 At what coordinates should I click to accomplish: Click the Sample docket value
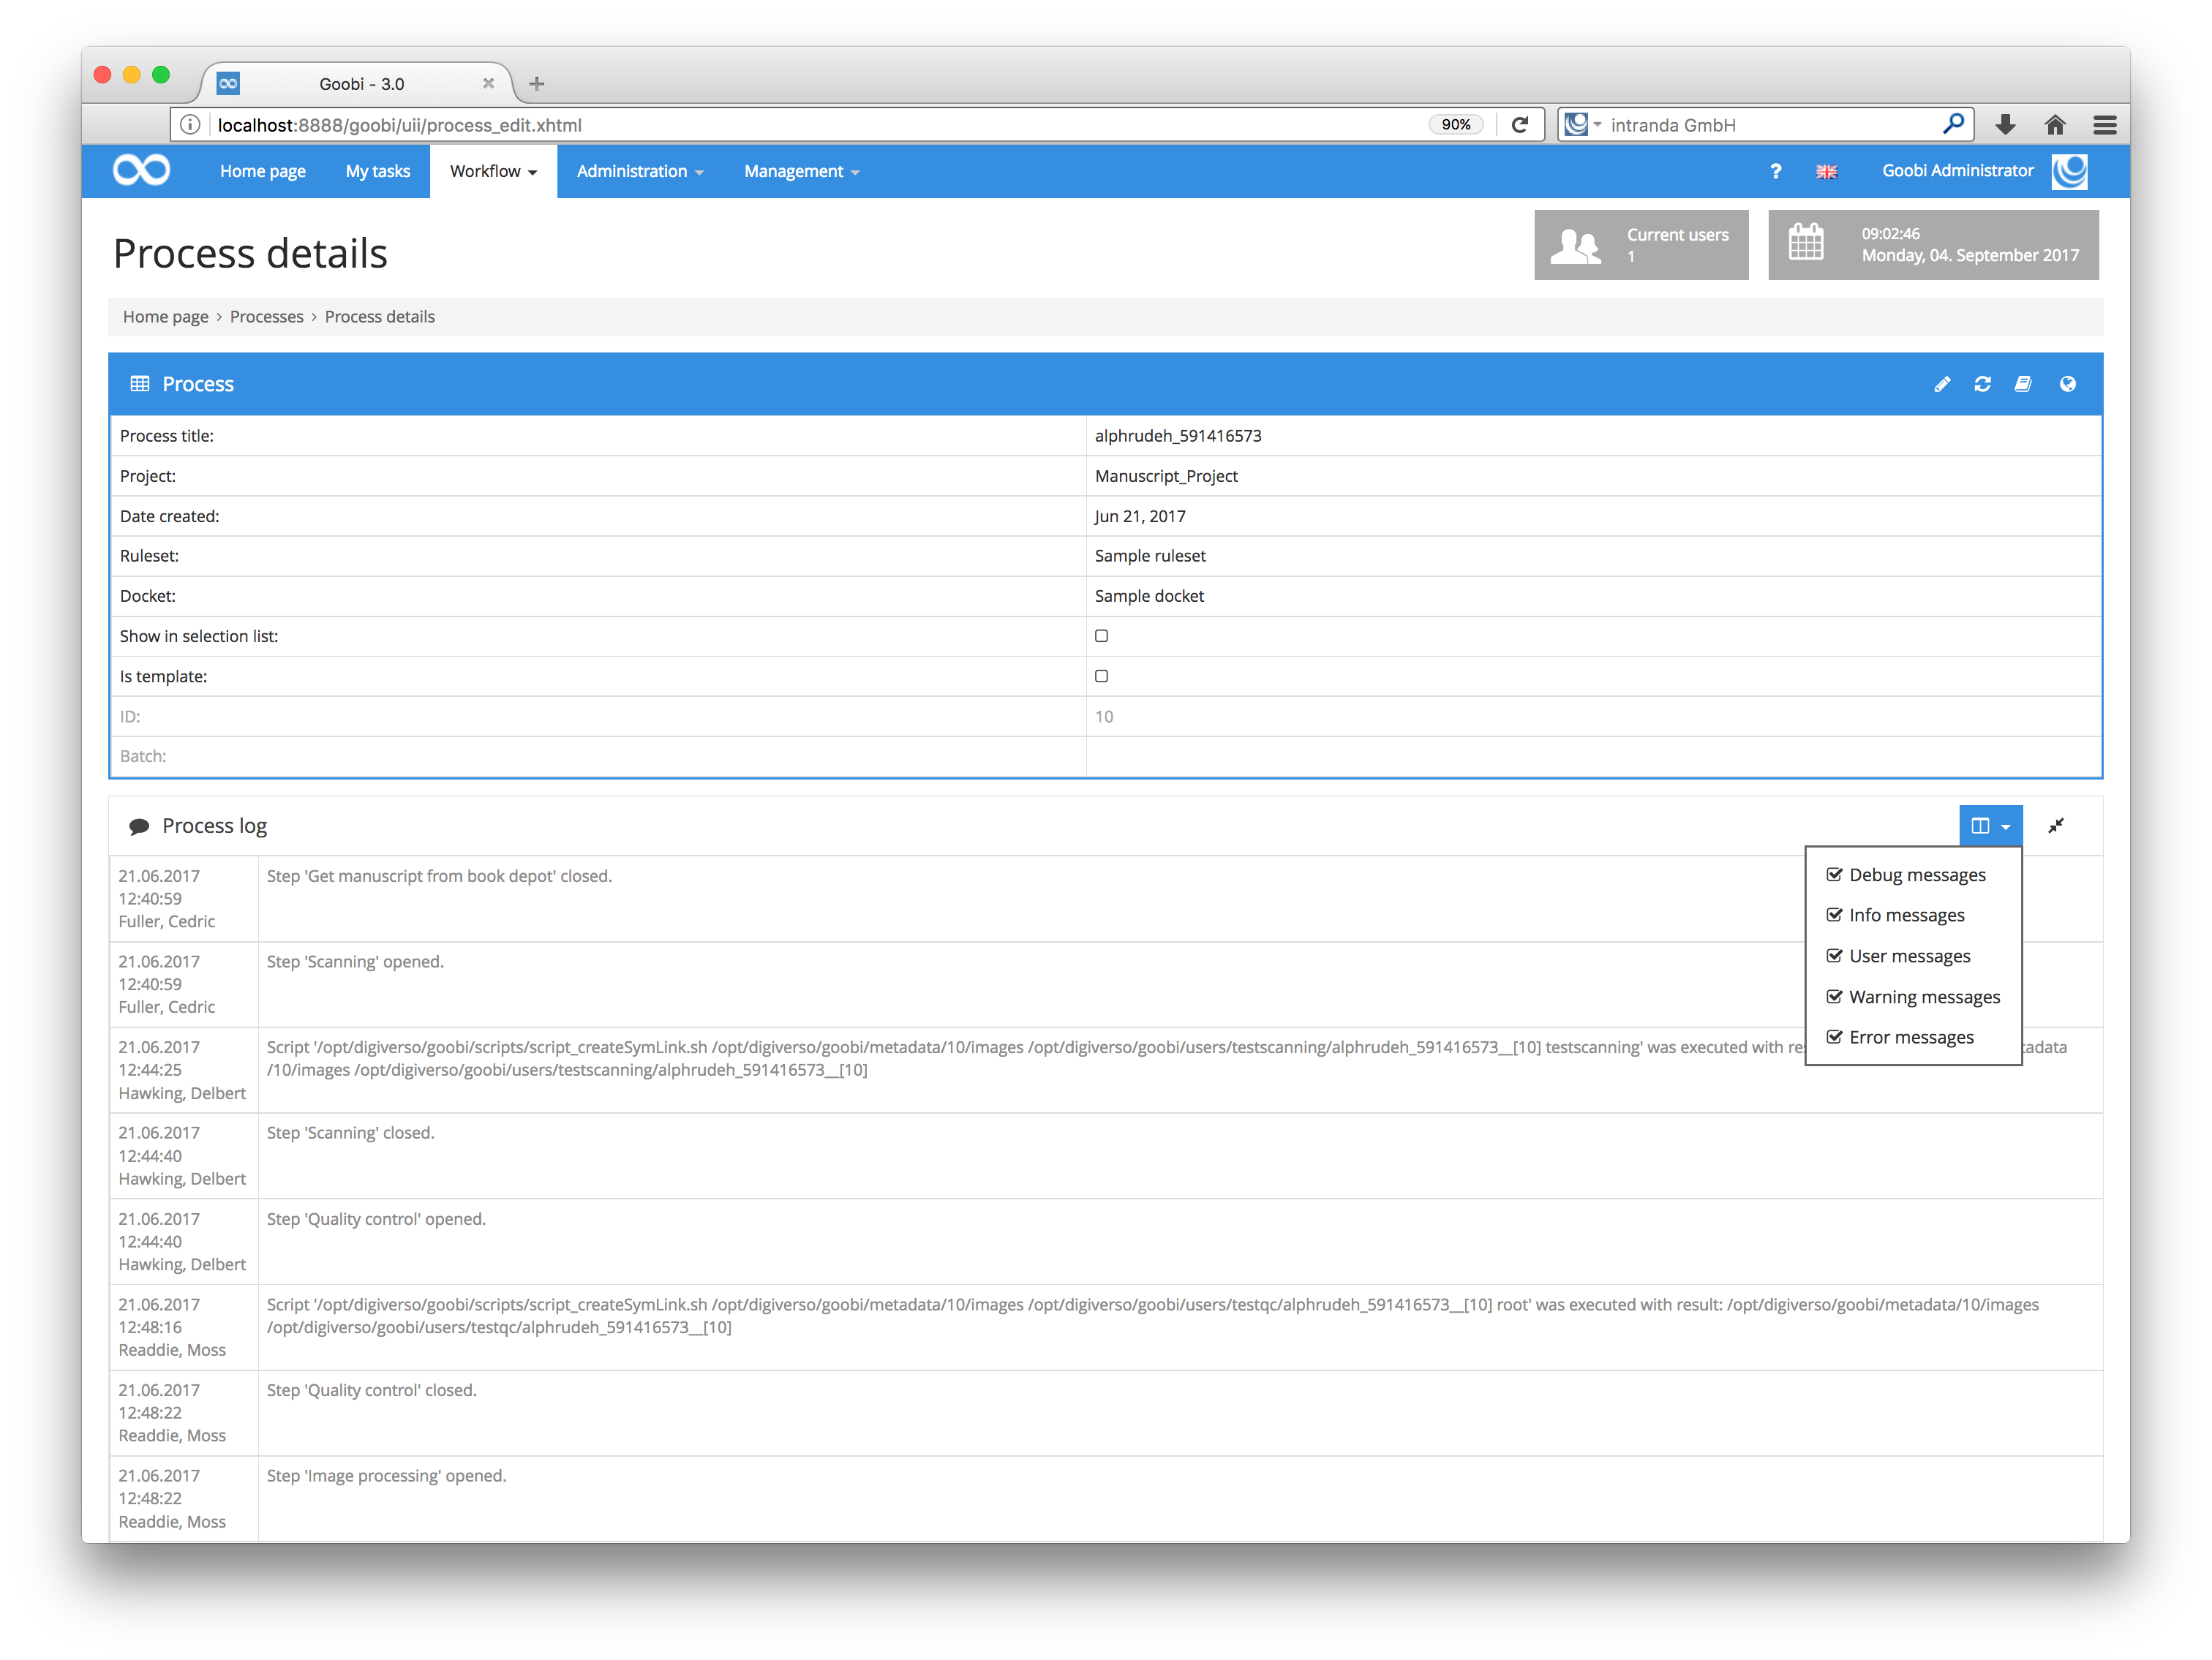pyautogui.click(x=1149, y=596)
